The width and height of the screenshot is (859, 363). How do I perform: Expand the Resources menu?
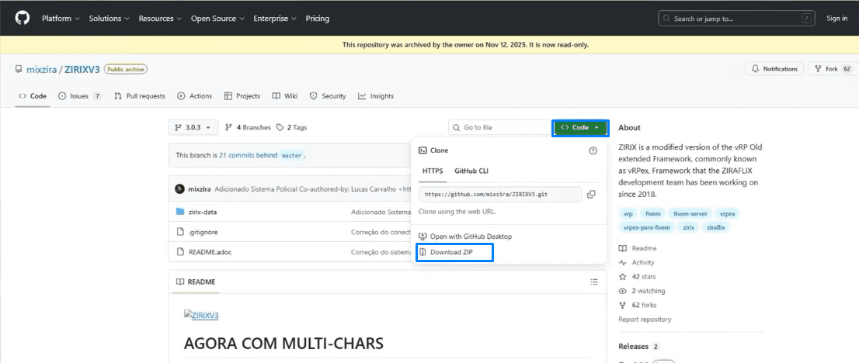coord(160,18)
